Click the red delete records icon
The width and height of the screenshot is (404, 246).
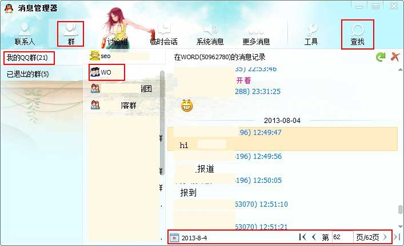coord(395,57)
